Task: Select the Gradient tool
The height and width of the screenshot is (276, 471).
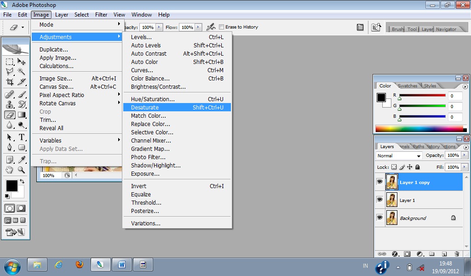Action: click(21, 115)
